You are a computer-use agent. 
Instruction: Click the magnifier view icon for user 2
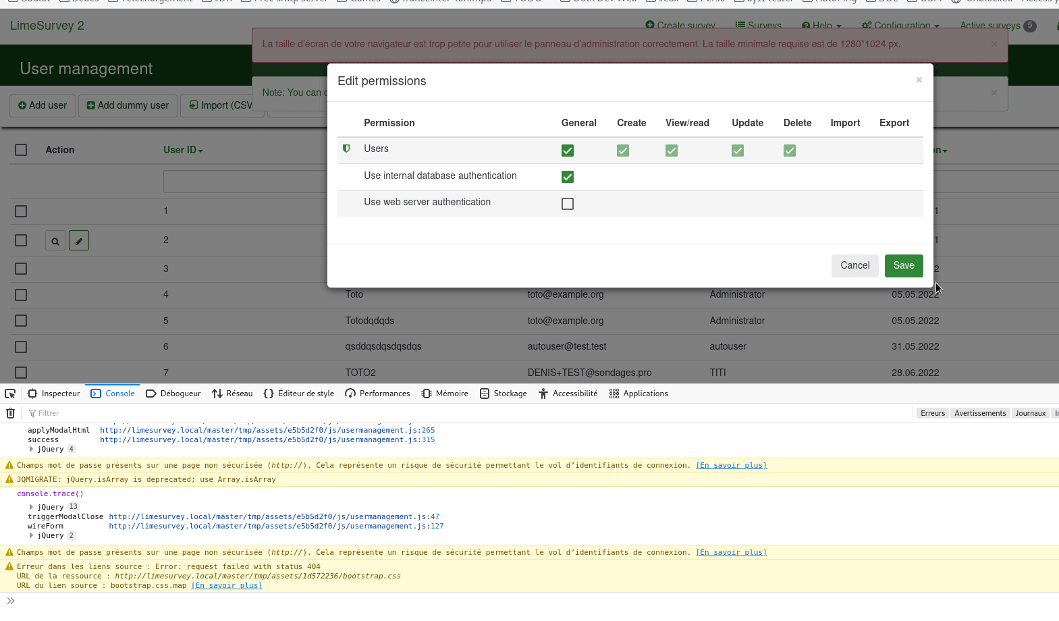(55, 241)
